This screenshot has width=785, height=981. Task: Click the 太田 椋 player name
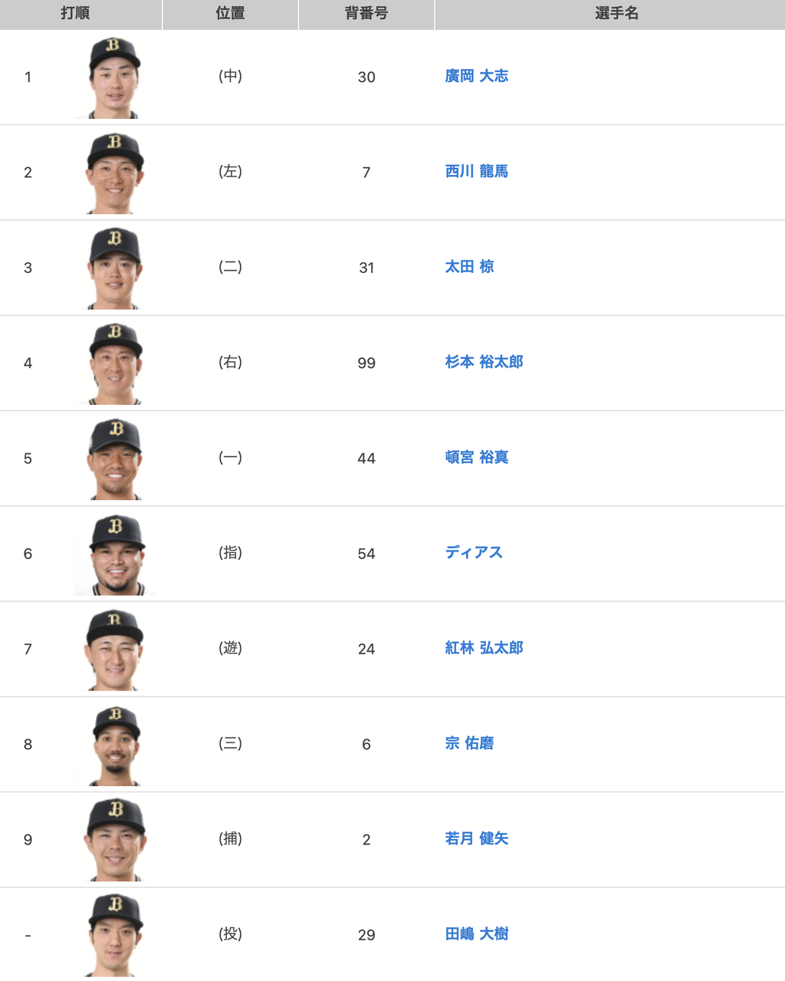(469, 267)
